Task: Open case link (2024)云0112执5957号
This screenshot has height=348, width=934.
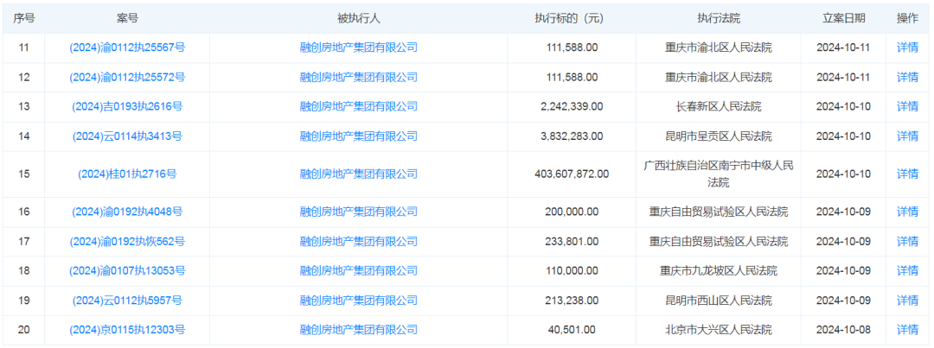Action: (x=127, y=301)
